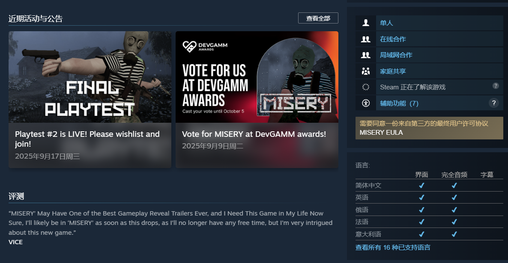508x263 pixels.
Task: Click the question mark beside Steam 正在了解该游戏
Action: [x=496, y=86]
